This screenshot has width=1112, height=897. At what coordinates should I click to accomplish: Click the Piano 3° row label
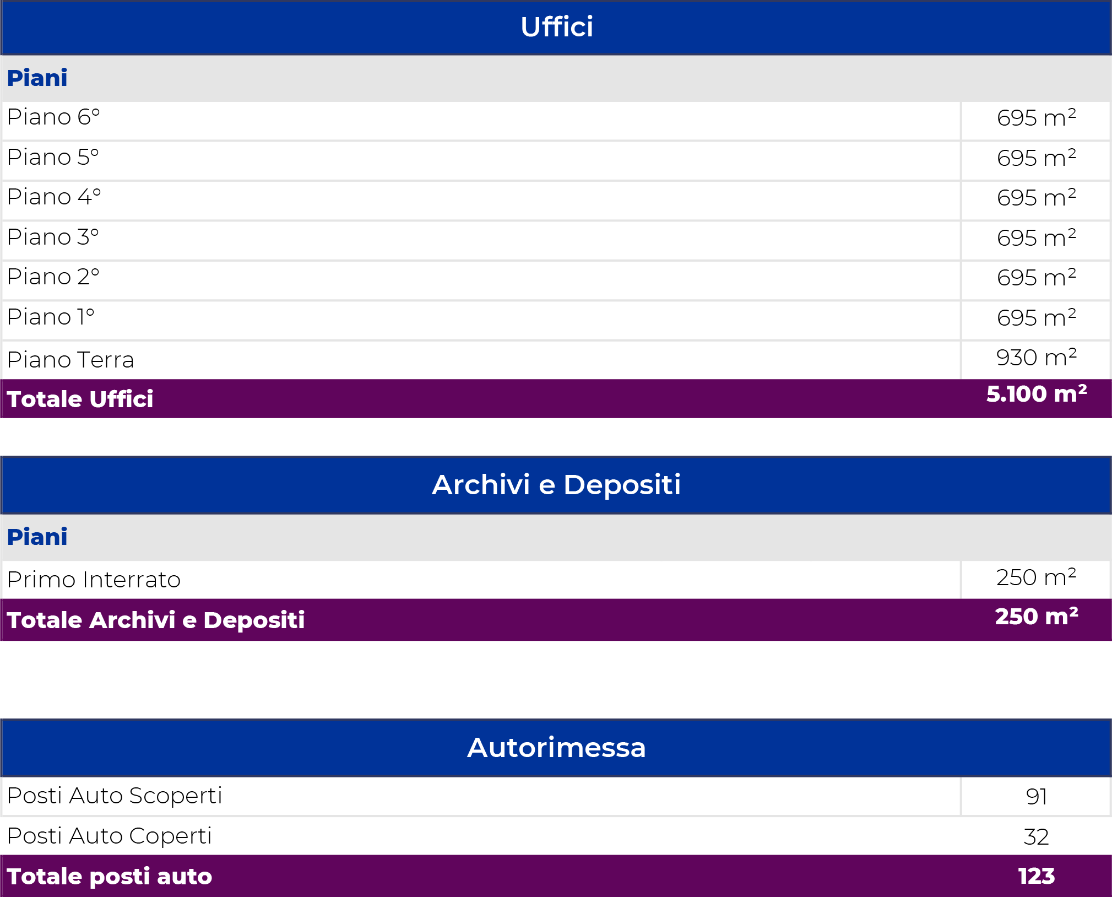pyautogui.click(x=53, y=237)
